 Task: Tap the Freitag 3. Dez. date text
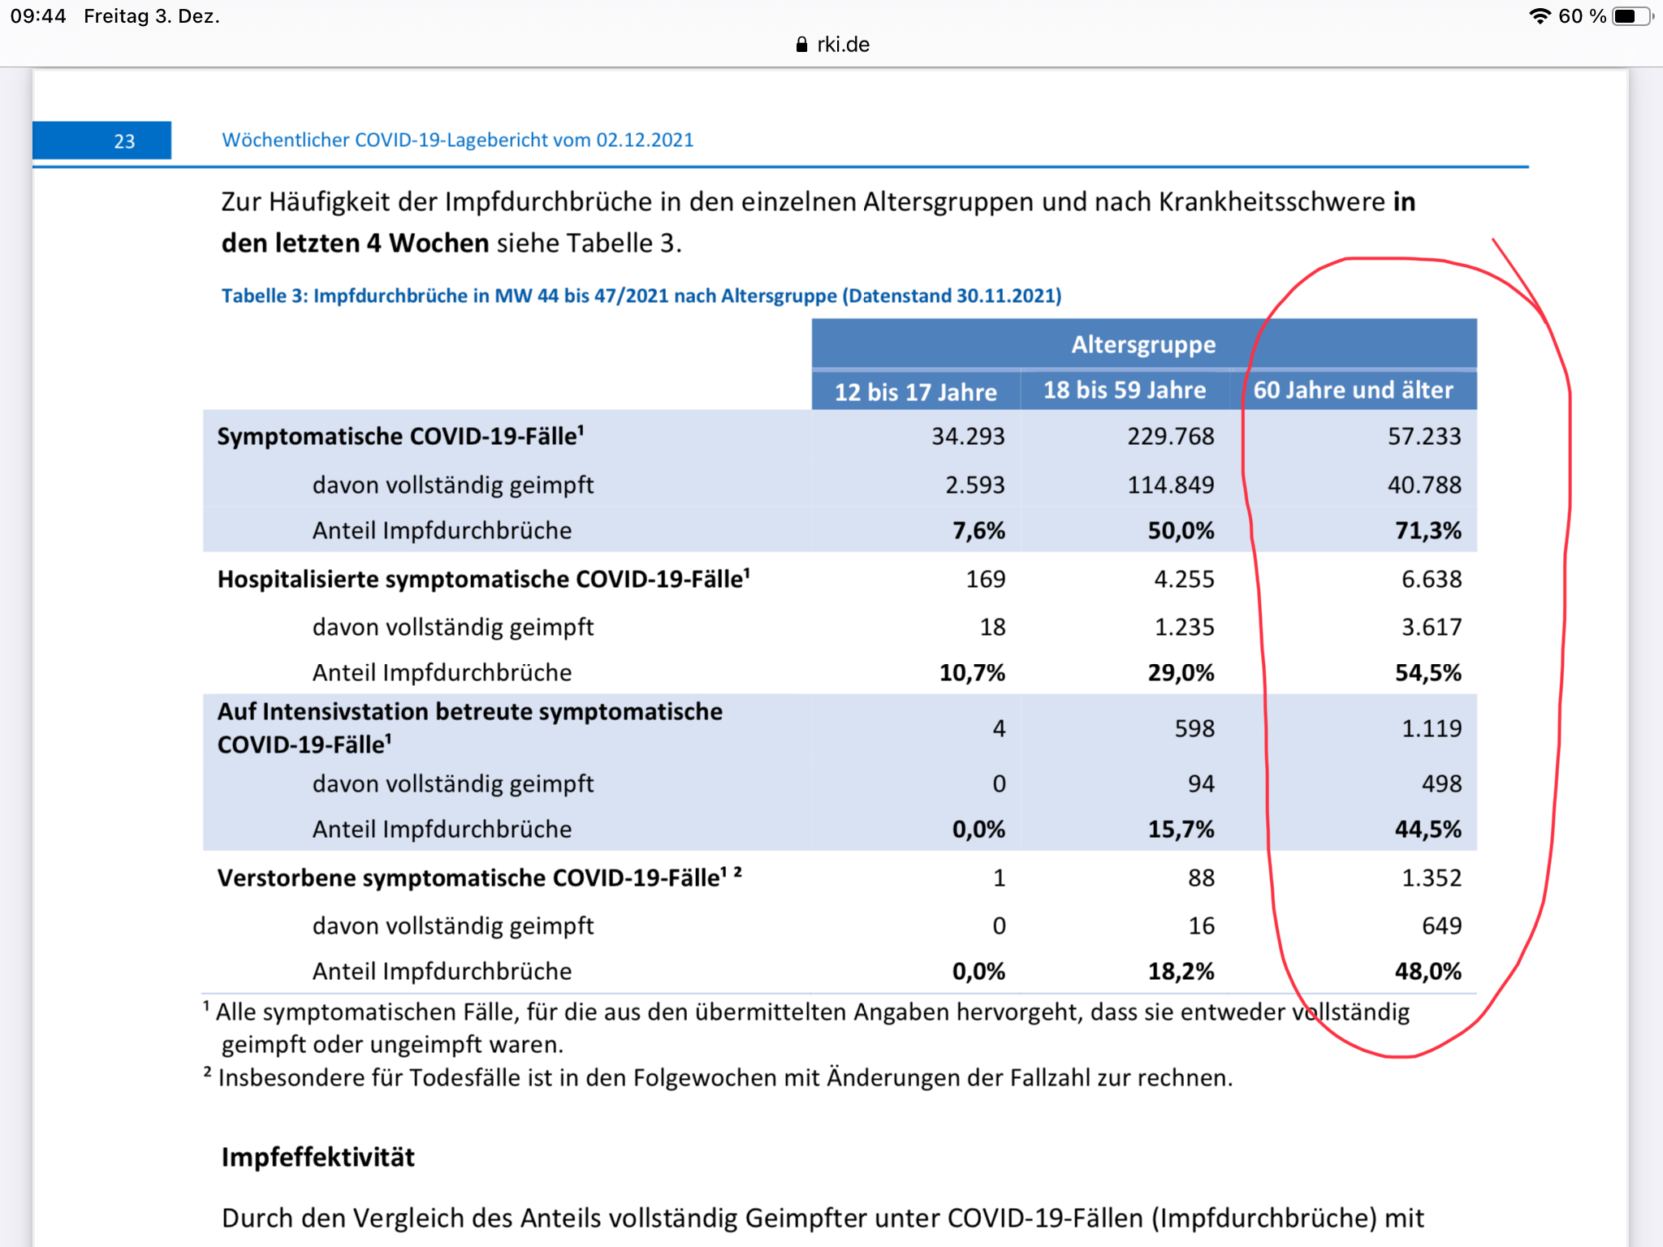click(x=152, y=16)
